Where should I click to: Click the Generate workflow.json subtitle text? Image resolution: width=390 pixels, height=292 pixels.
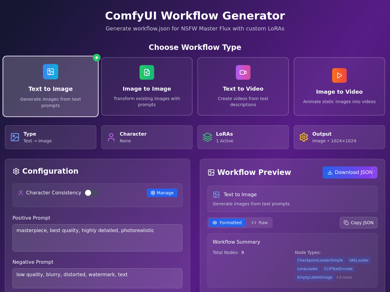point(195,29)
